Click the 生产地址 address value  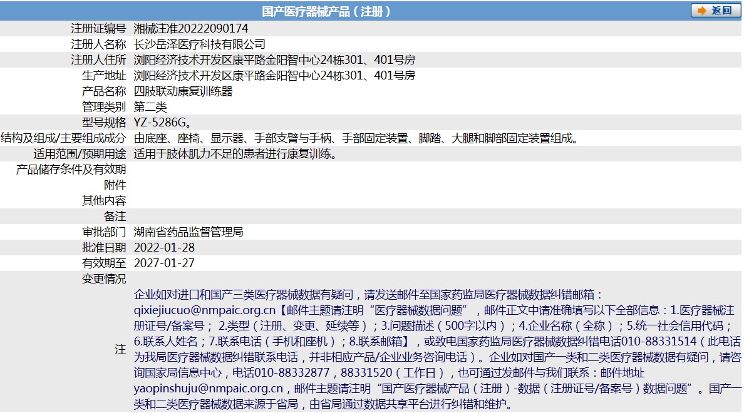(274, 75)
